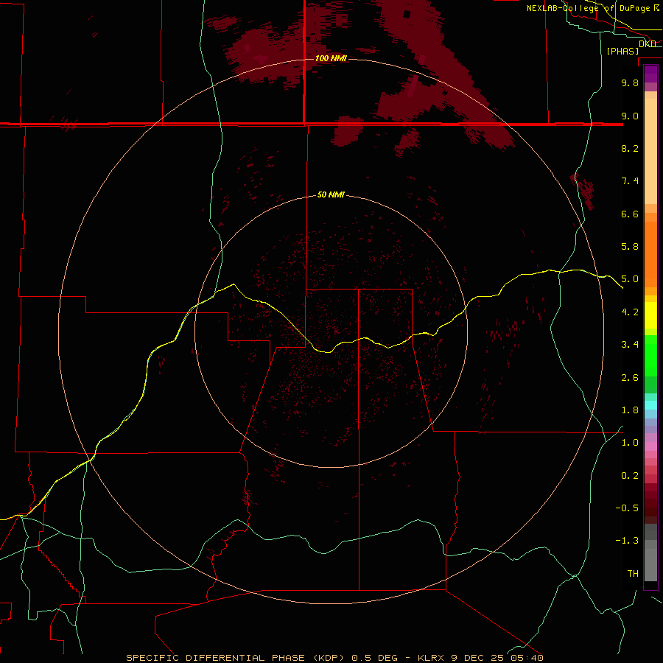Viewport: 663px width, 663px height.
Task: Click the yellow segment of the color bar
Action: [x=650, y=315]
